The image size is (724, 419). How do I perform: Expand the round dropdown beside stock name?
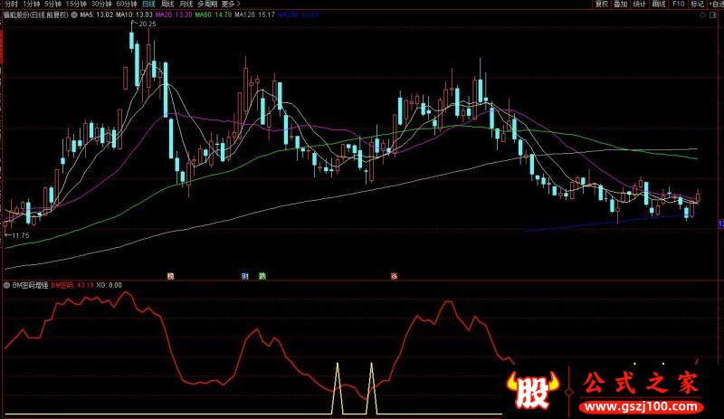point(74,14)
